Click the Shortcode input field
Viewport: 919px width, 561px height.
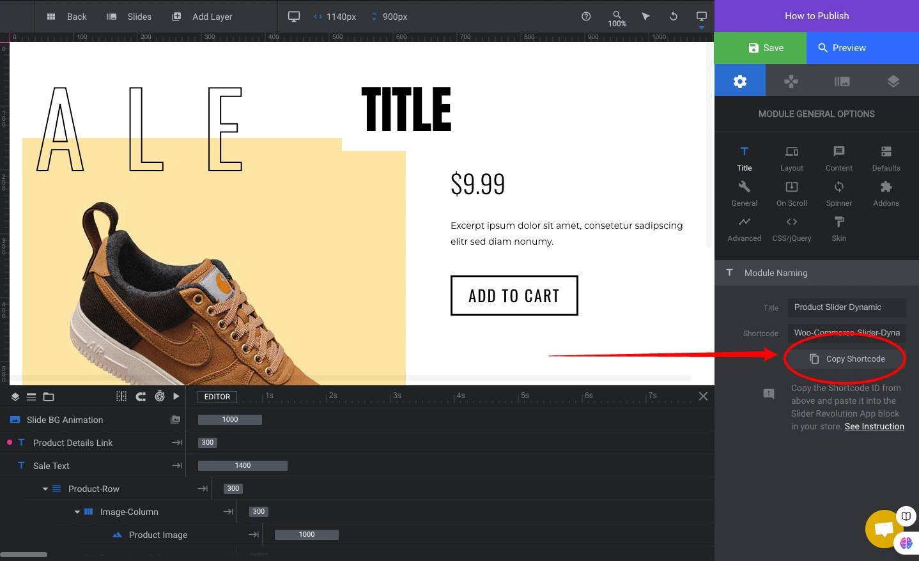coord(847,333)
